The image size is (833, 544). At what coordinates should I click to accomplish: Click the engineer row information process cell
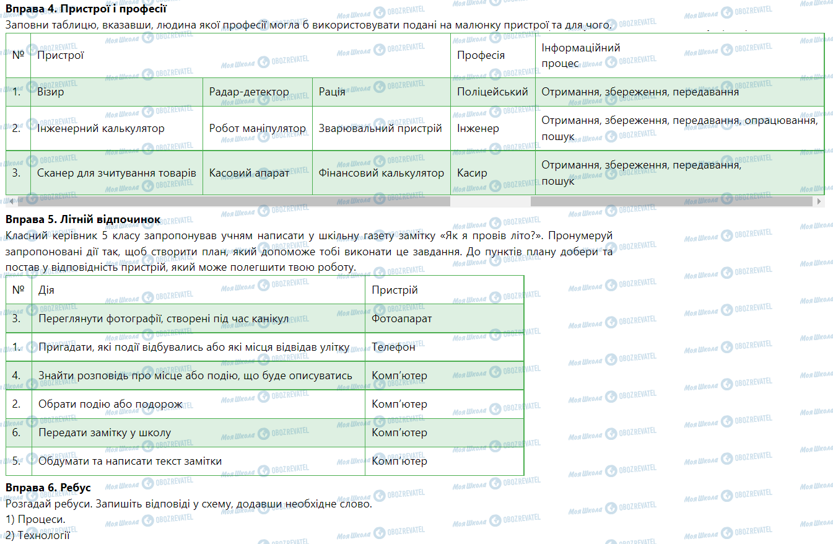point(680,128)
